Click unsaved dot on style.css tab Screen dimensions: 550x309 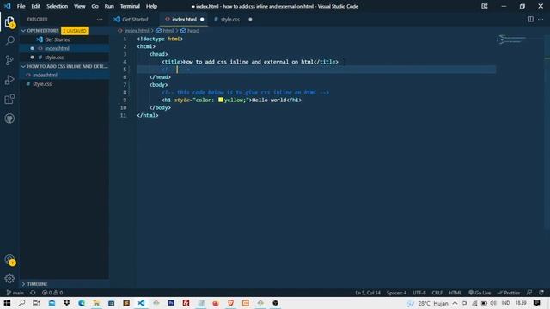click(250, 19)
